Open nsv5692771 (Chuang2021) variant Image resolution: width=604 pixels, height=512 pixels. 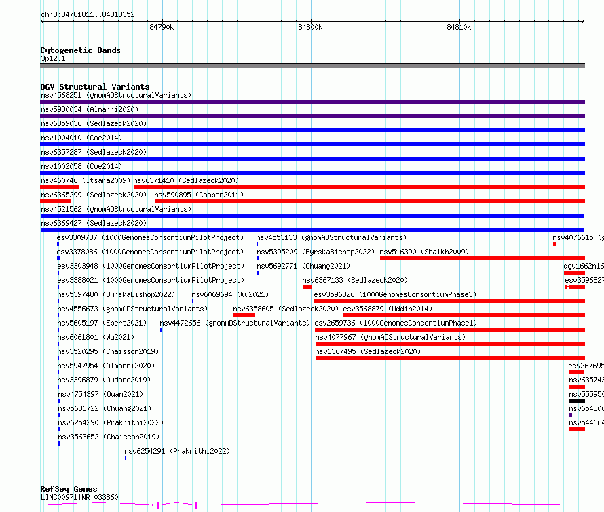[x=303, y=266]
